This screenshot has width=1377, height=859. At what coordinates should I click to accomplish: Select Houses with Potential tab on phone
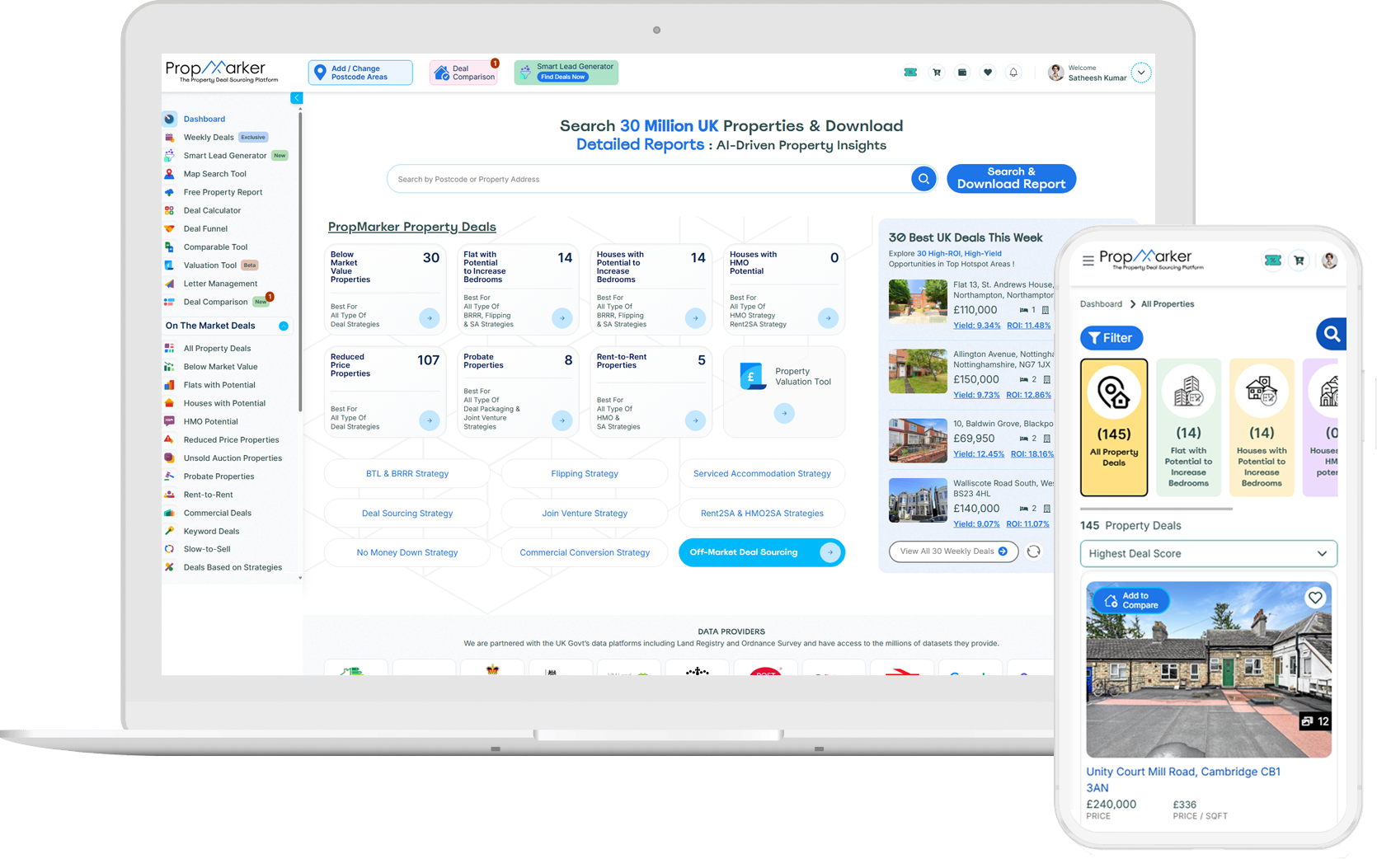pyautogui.click(x=1262, y=427)
